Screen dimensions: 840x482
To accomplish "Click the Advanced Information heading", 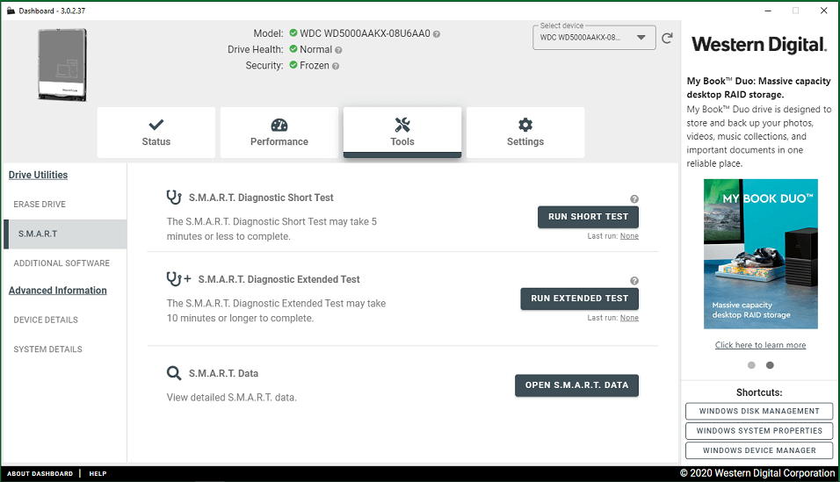I will tap(58, 291).
